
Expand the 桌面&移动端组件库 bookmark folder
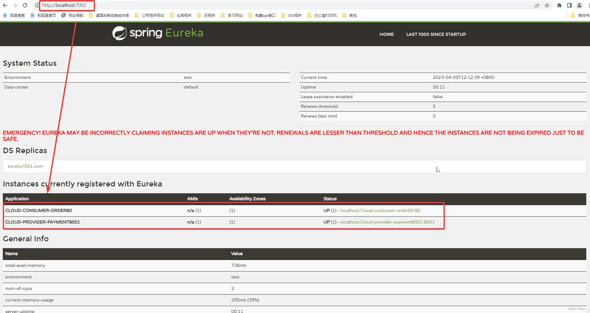[109, 16]
